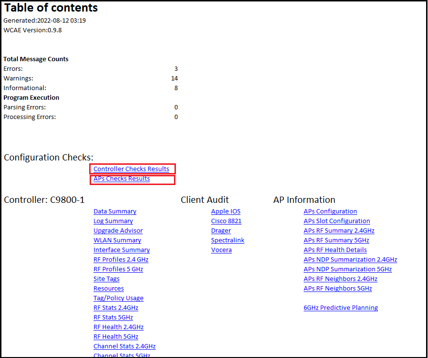Open the APs Checks Results link
This screenshot has height=358, width=428.
[x=121, y=179]
